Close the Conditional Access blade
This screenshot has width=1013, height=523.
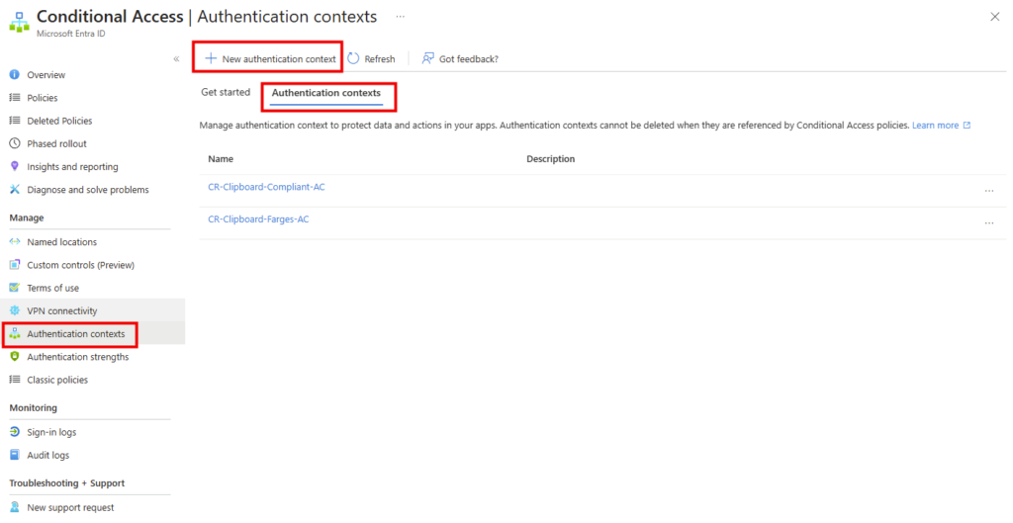(x=995, y=17)
